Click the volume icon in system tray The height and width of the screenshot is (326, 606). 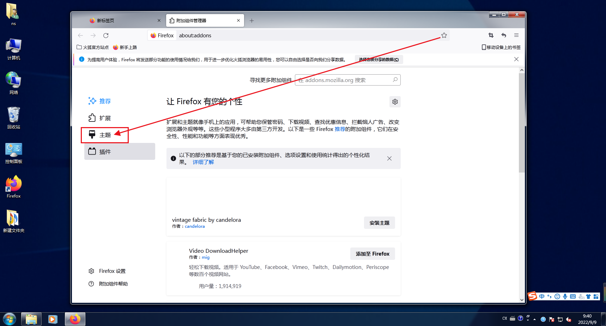pyautogui.click(x=569, y=319)
